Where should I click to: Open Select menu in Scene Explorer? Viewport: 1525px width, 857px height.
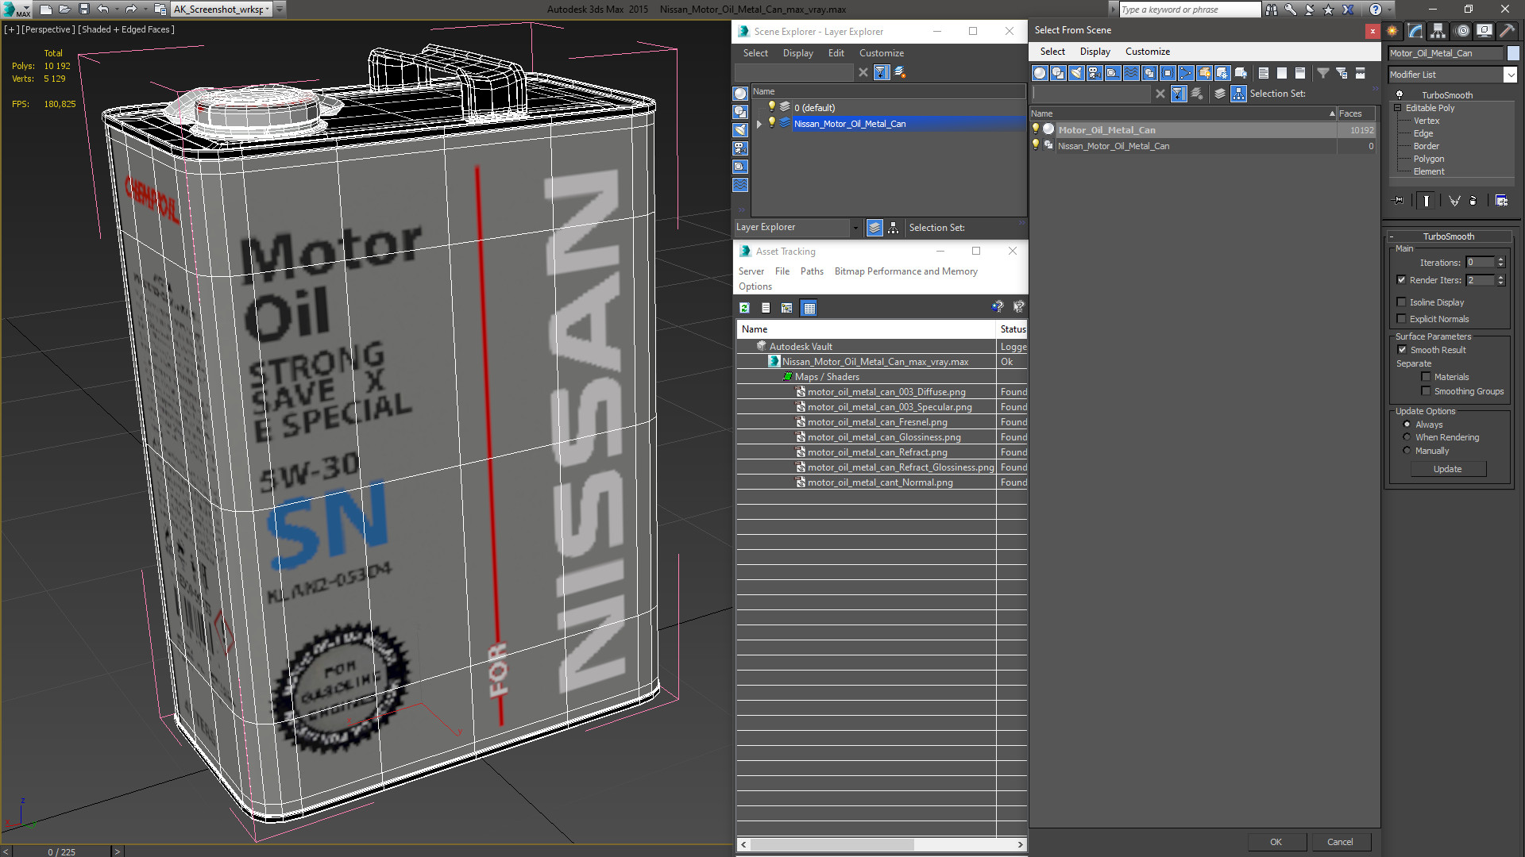[x=755, y=53]
